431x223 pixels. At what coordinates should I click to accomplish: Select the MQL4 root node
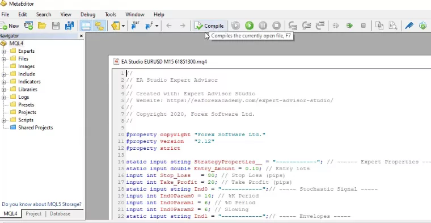tap(16, 43)
